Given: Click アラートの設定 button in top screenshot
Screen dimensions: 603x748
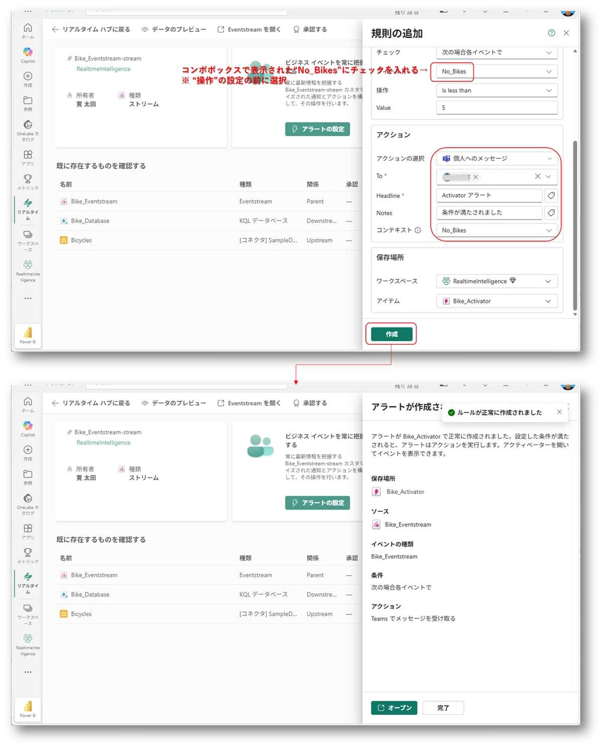Looking at the screenshot, I should 318,129.
